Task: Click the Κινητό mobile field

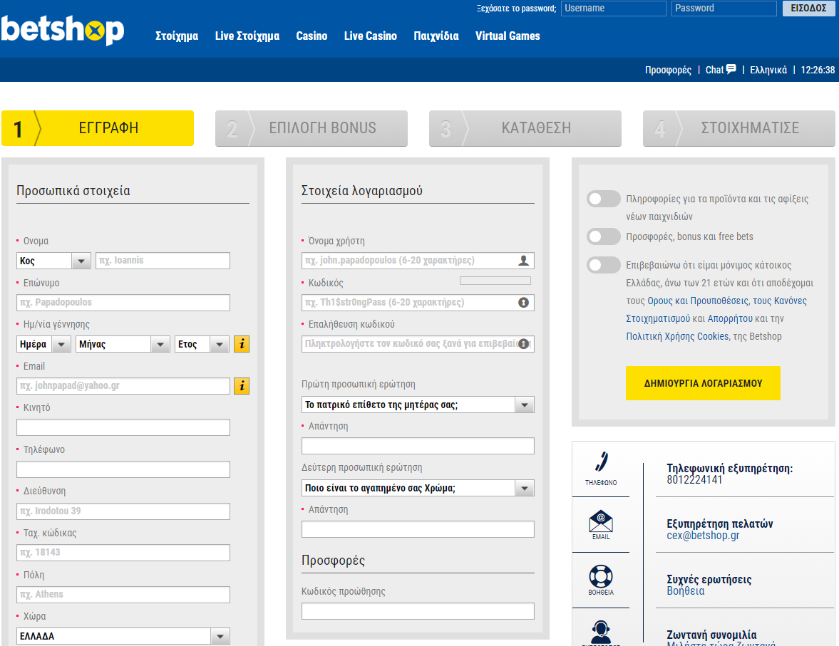Action: (123, 427)
